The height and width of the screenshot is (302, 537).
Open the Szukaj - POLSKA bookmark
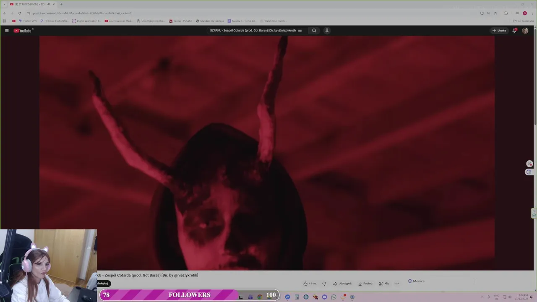[181, 21]
